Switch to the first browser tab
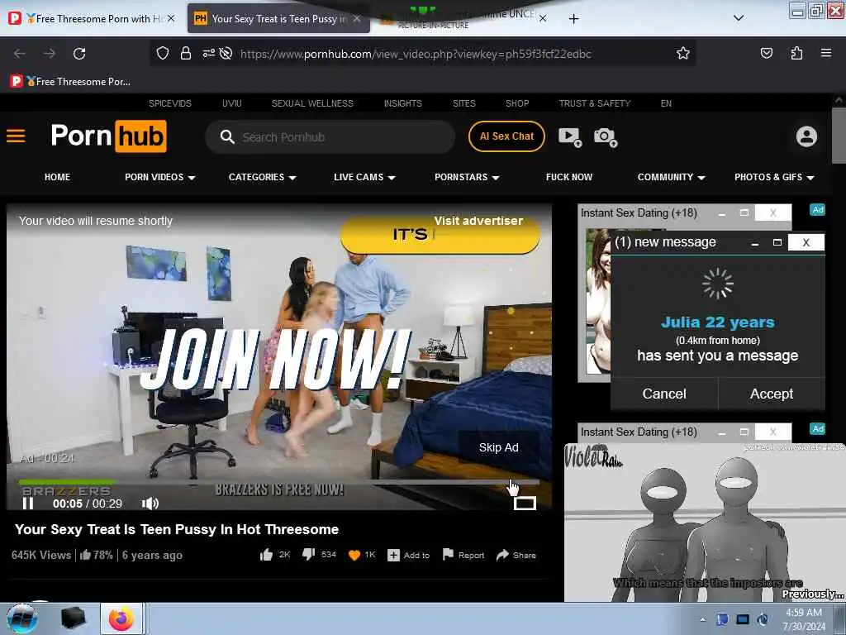Viewport: 846px width, 635px height. (x=92, y=19)
